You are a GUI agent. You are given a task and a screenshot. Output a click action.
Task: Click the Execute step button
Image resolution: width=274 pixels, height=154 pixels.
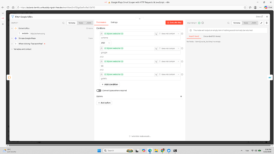click(174, 23)
